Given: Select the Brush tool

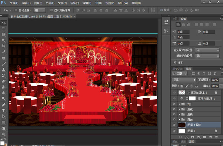Looking at the screenshot, I should point(4,64).
